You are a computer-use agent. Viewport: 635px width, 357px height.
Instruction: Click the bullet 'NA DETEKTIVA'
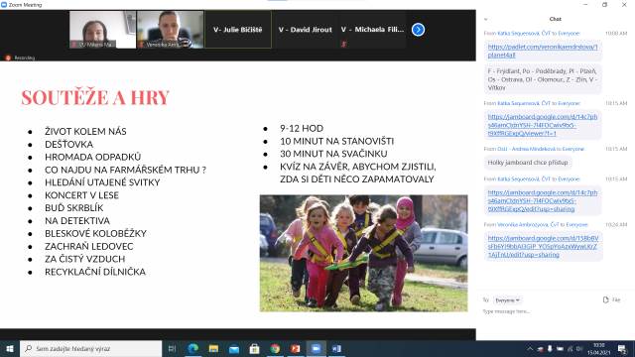click(77, 220)
